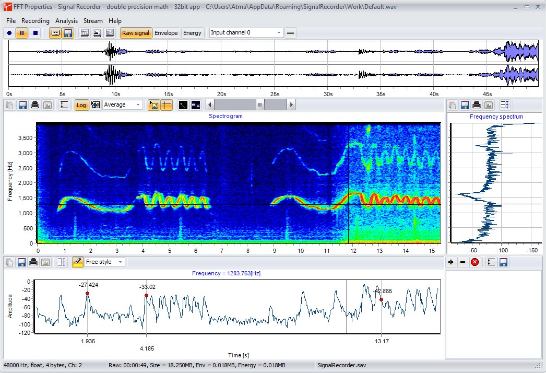Add a marker with the plus icon
Image resolution: width=546 pixels, height=373 pixels.
pos(451,262)
